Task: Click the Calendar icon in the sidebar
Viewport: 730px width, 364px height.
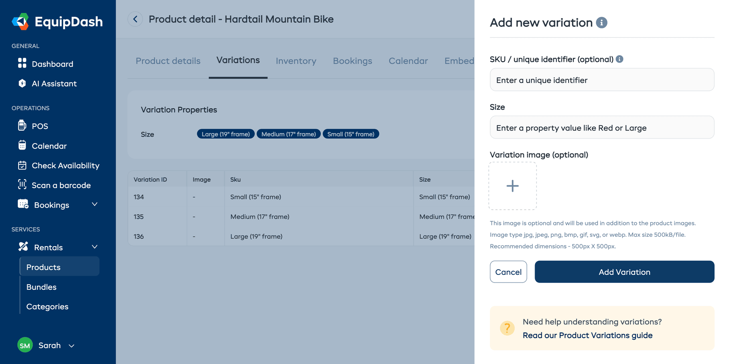Action: click(22, 145)
